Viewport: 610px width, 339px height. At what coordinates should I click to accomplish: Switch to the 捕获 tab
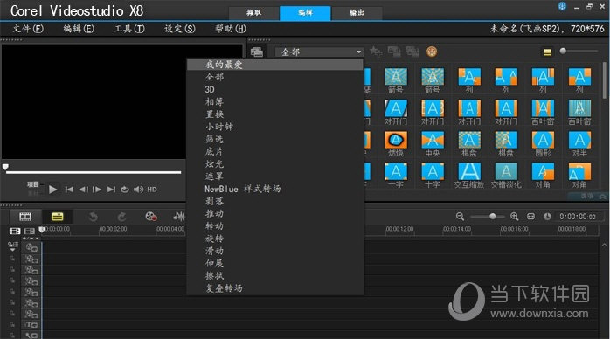click(254, 13)
